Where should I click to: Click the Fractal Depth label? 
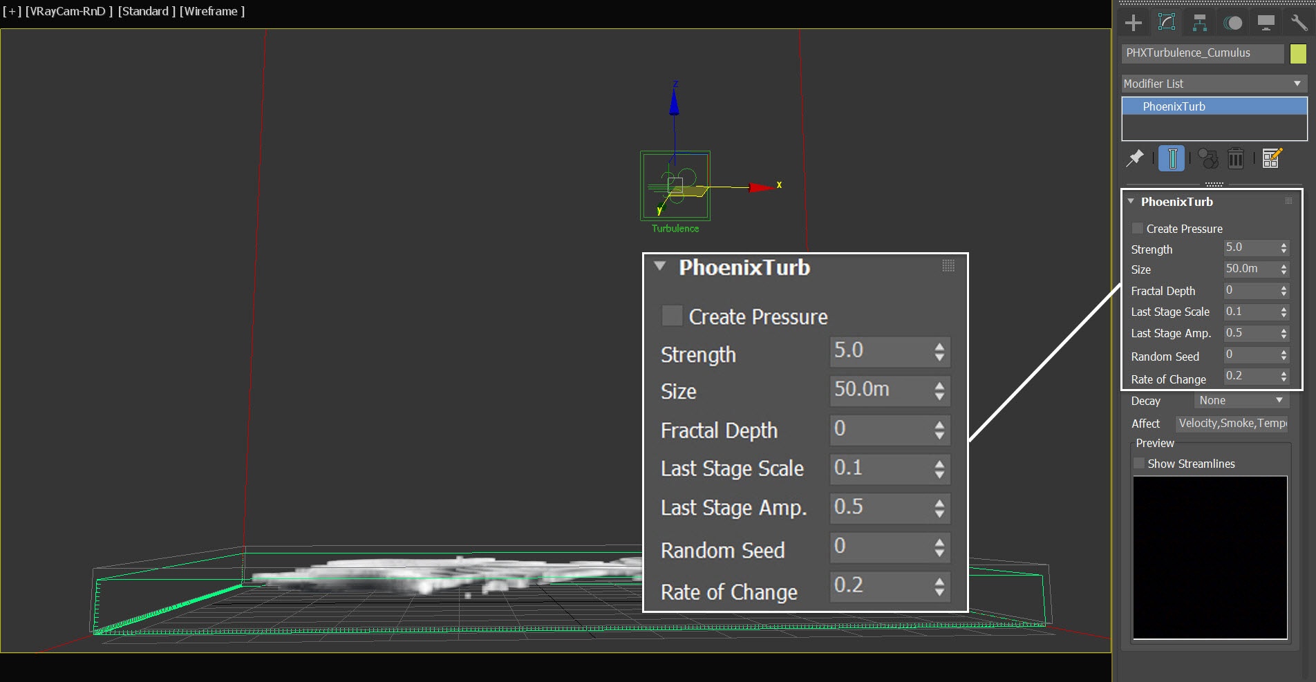[1163, 291]
